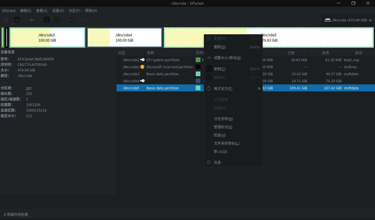Open the 帮助(H) menu
The height and width of the screenshot is (220, 375).
click(x=91, y=11)
